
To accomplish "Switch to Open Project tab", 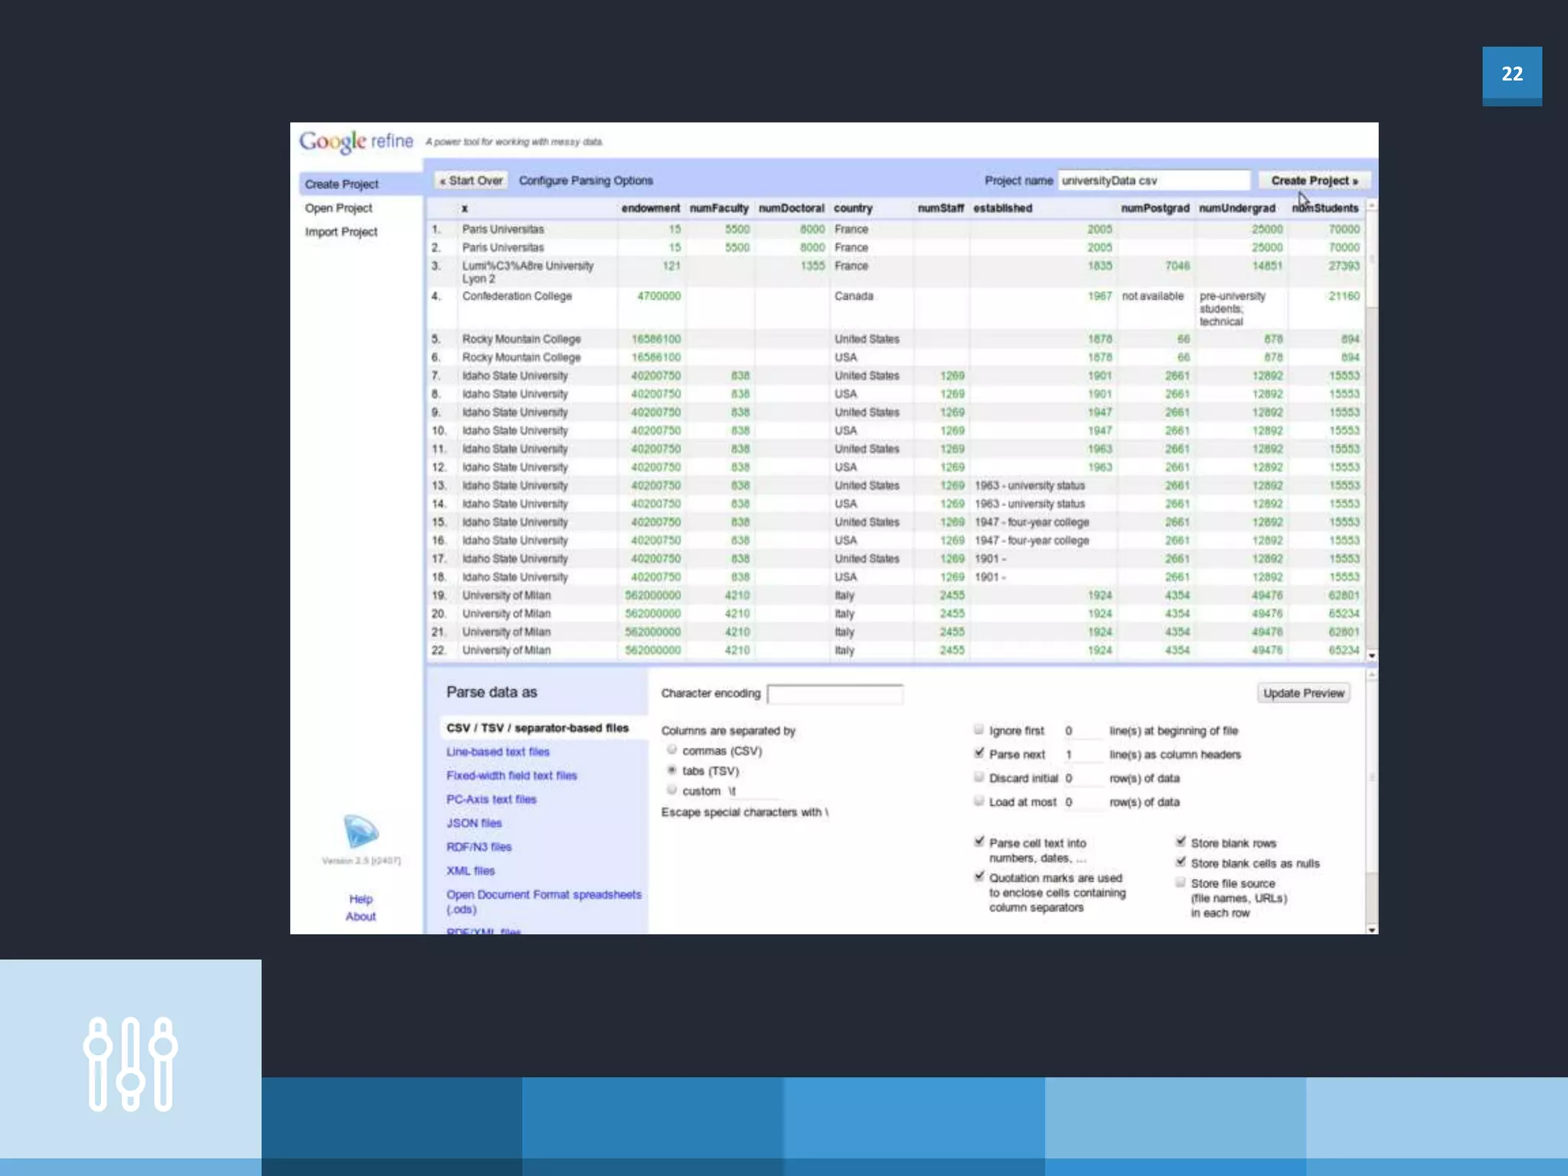I will click(338, 208).
